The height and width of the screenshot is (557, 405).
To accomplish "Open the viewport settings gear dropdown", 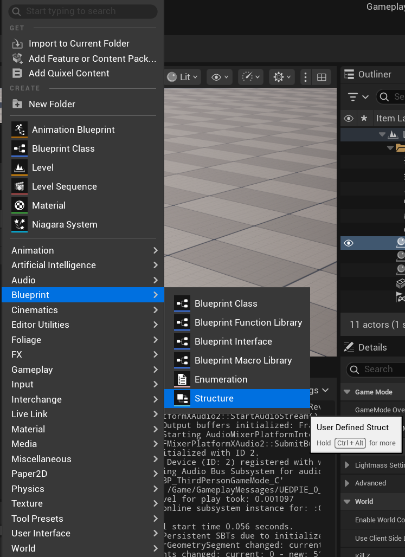I will click(x=282, y=77).
